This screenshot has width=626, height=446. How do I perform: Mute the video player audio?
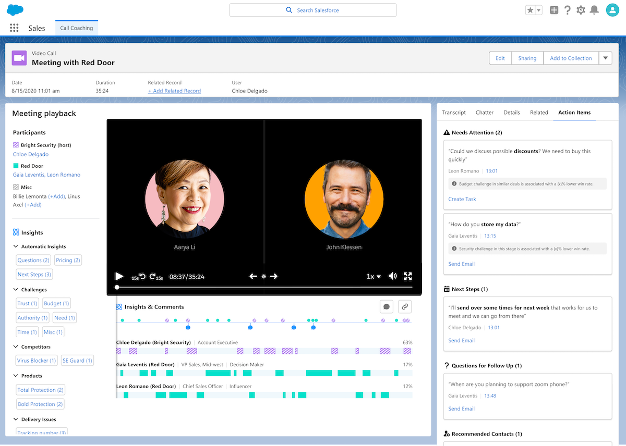point(393,276)
